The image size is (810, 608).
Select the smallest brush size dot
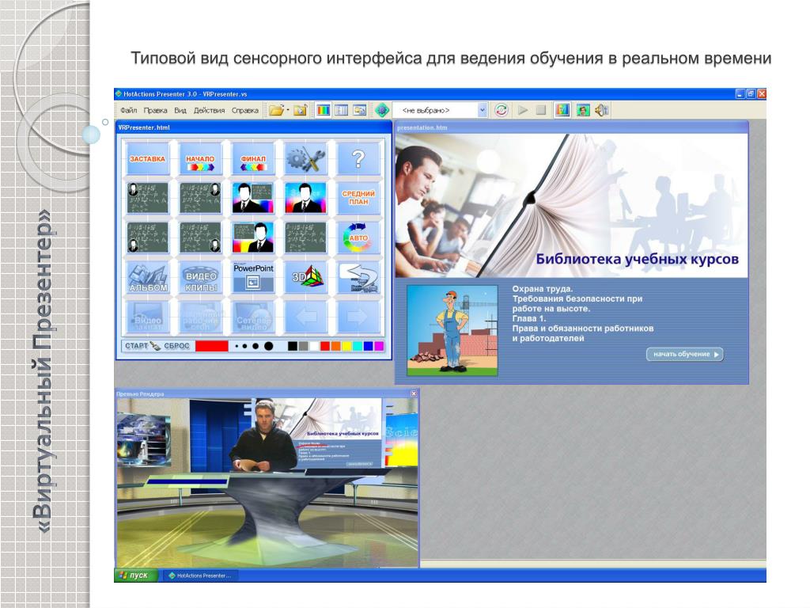point(237,346)
